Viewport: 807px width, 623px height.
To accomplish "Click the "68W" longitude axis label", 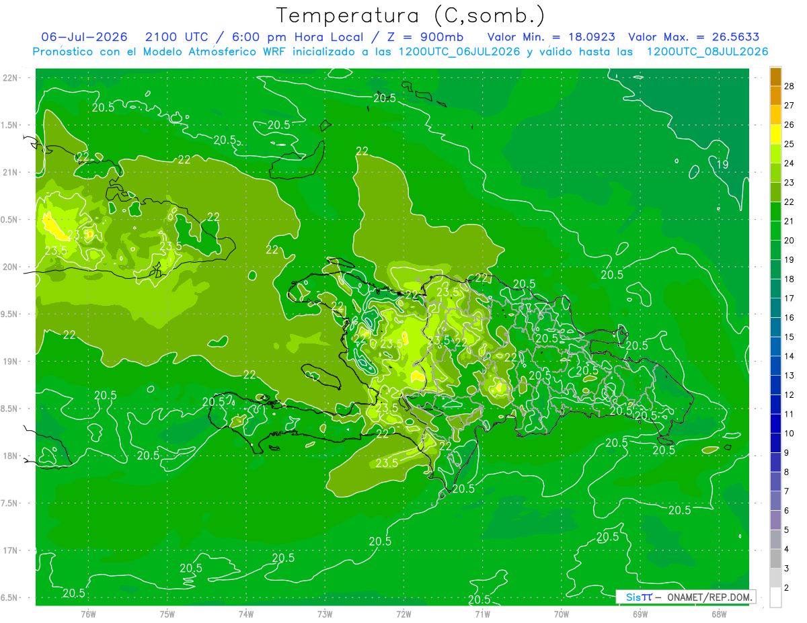I will click(x=719, y=614).
